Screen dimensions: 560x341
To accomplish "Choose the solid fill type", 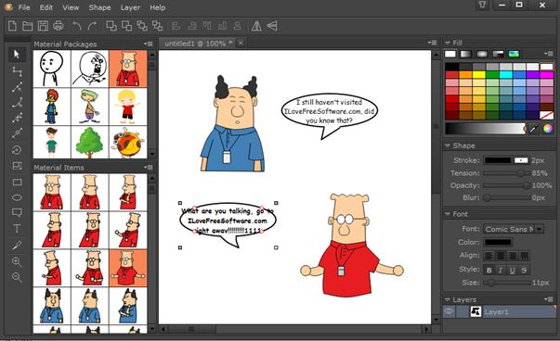I will [x=450, y=54].
